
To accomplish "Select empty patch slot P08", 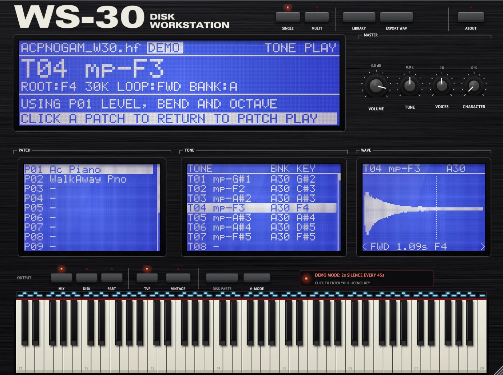I will (x=88, y=237).
